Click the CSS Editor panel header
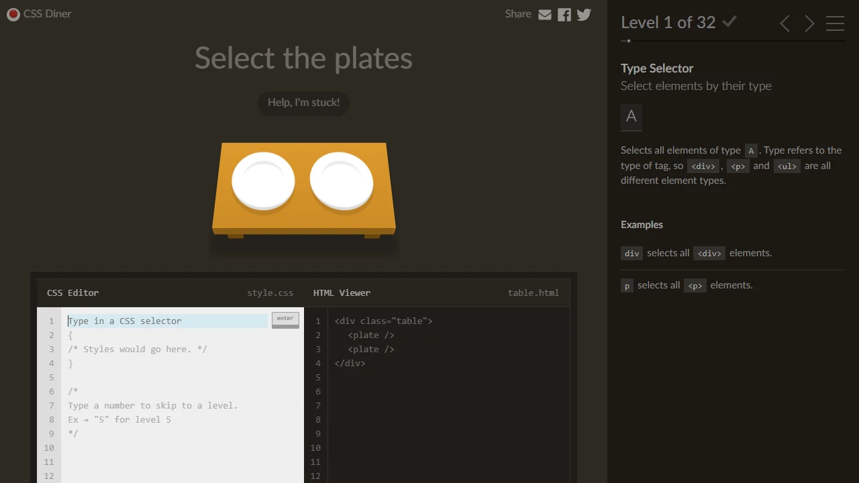The width and height of the screenshot is (859, 483). click(72, 292)
